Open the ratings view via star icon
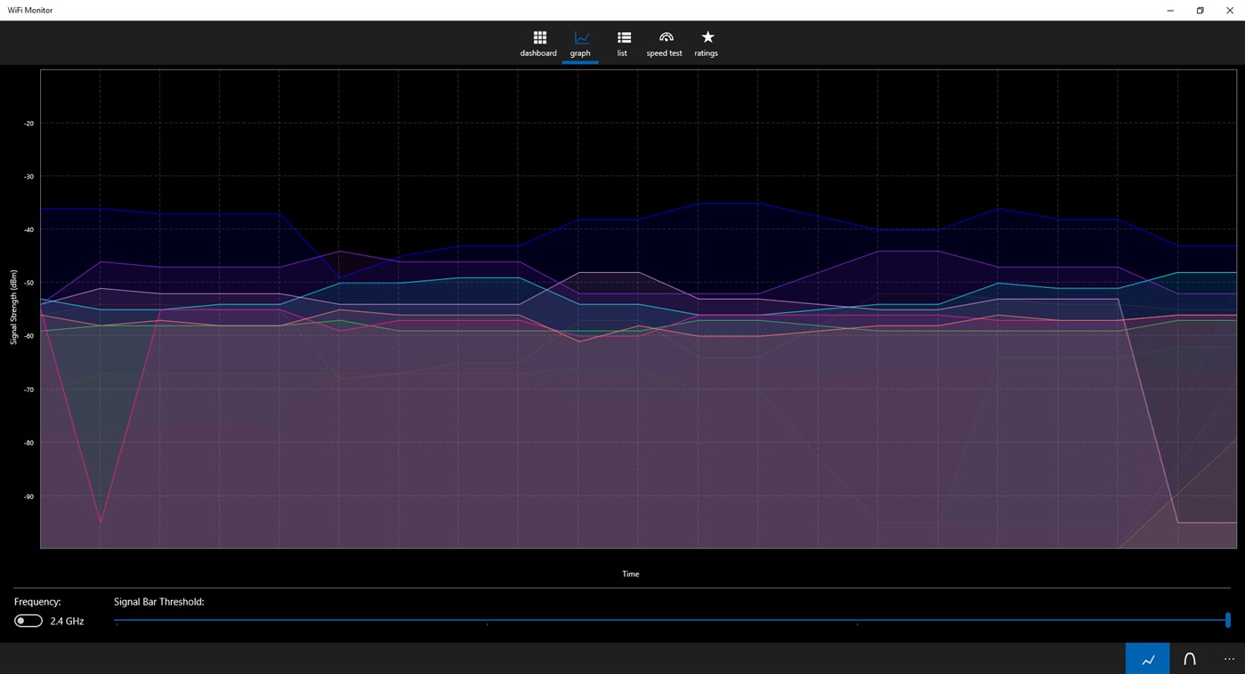Screen dimensions: 1245x674 coord(706,38)
